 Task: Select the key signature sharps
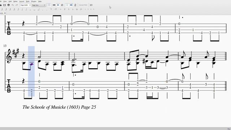pos(16,53)
